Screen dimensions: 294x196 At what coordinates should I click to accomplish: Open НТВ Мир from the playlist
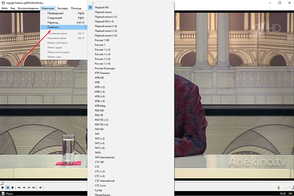[x=131, y=106]
